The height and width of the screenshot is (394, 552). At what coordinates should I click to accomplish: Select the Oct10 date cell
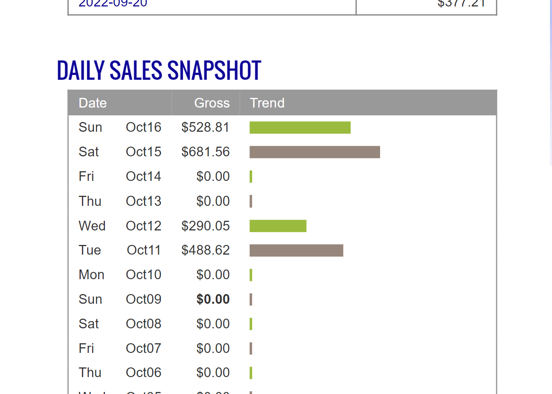[143, 275]
